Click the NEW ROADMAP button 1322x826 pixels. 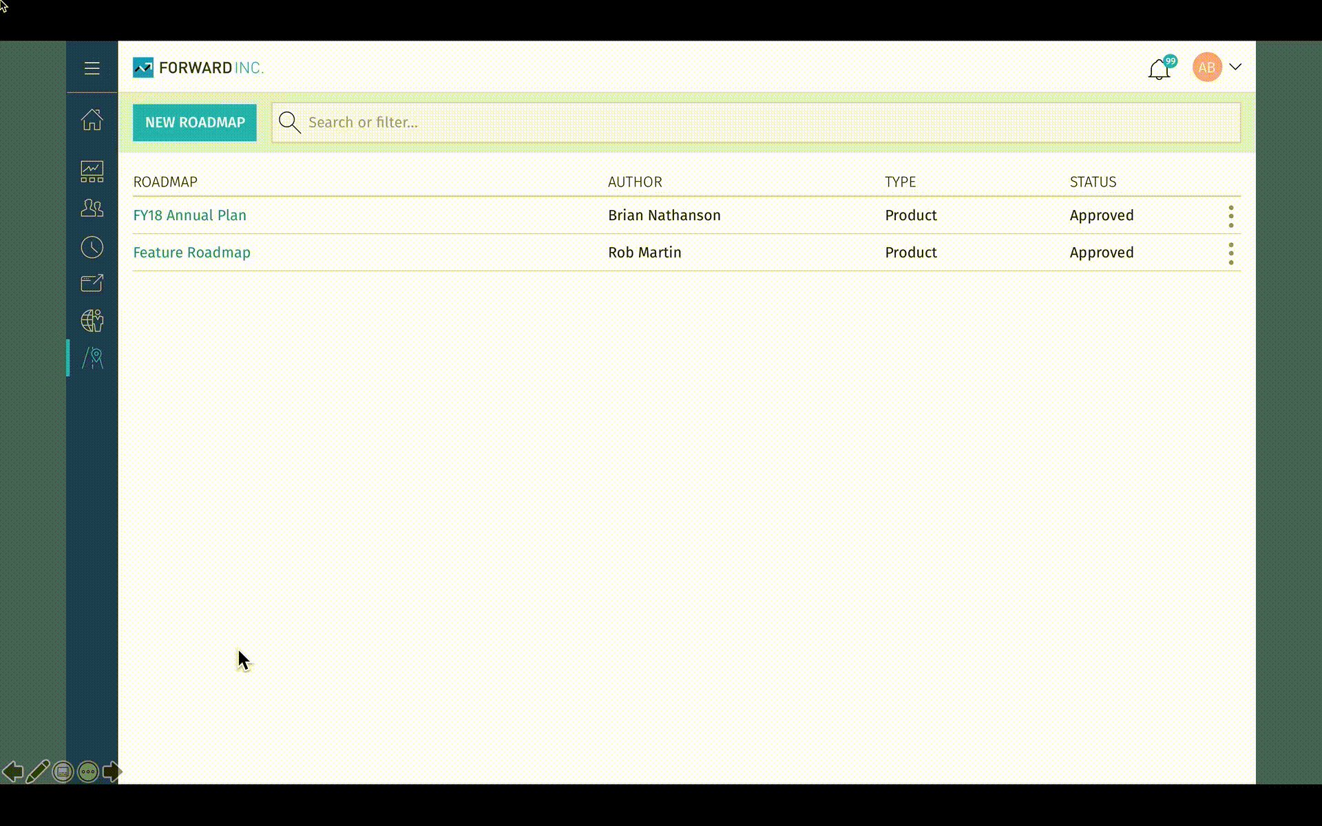194,123
